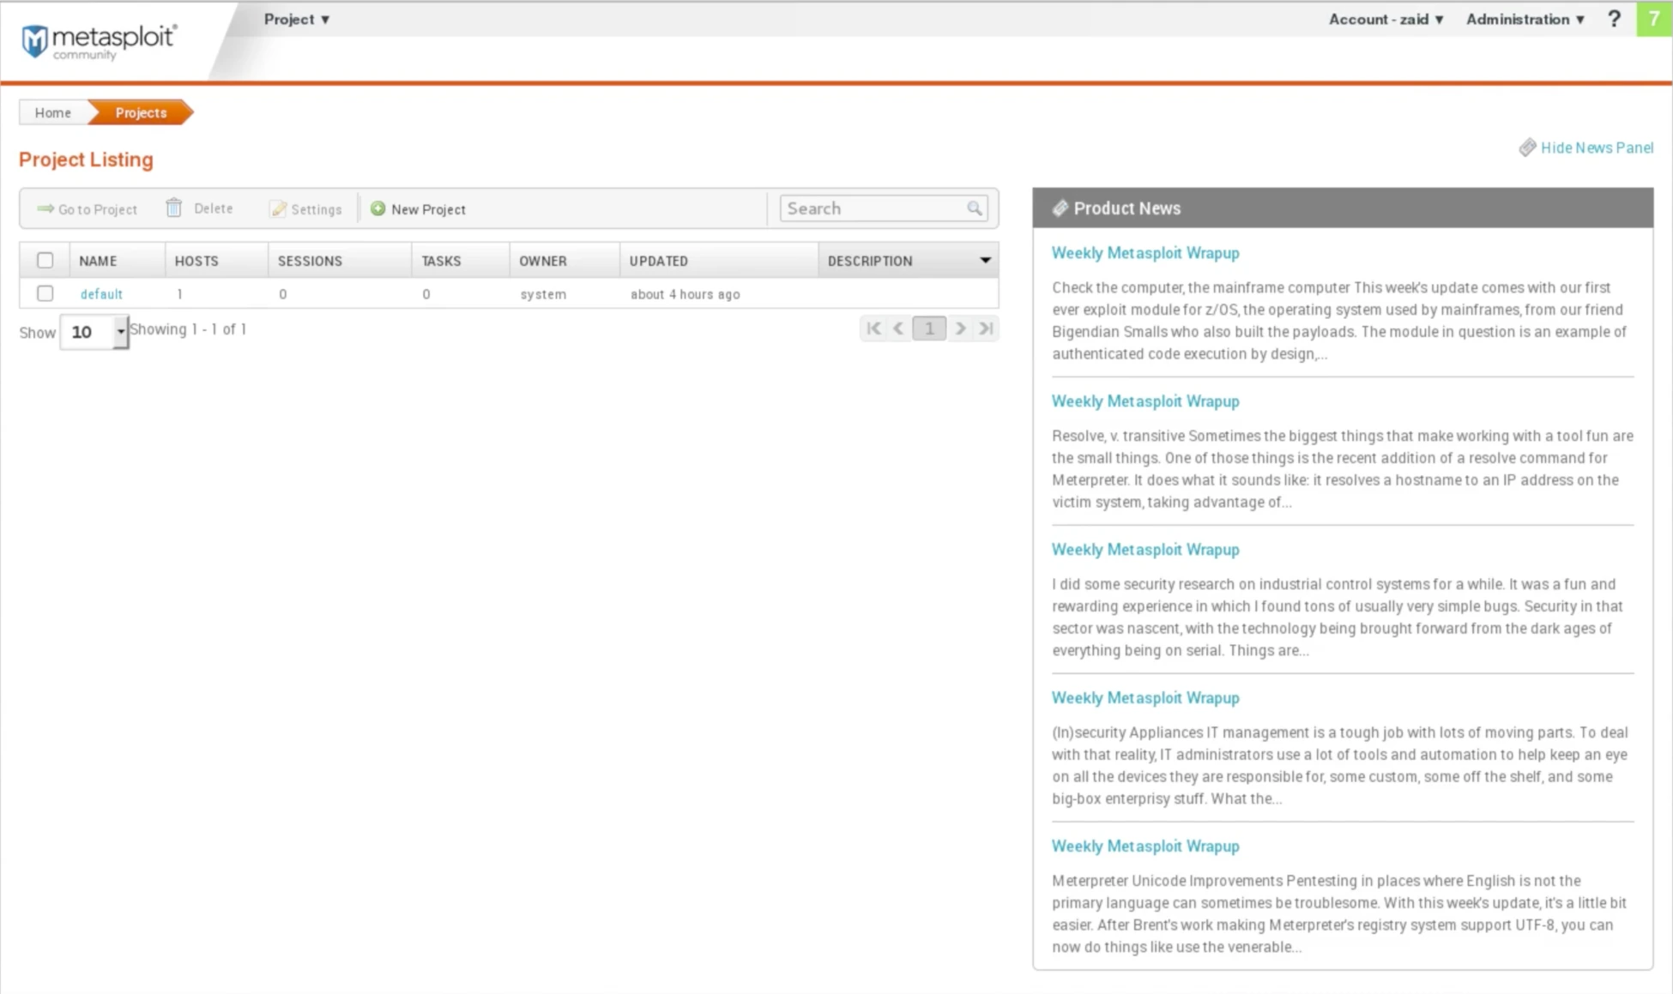Click the Metasploit community logo
The width and height of the screenshot is (1673, 994).
click(x=99, y=41)
